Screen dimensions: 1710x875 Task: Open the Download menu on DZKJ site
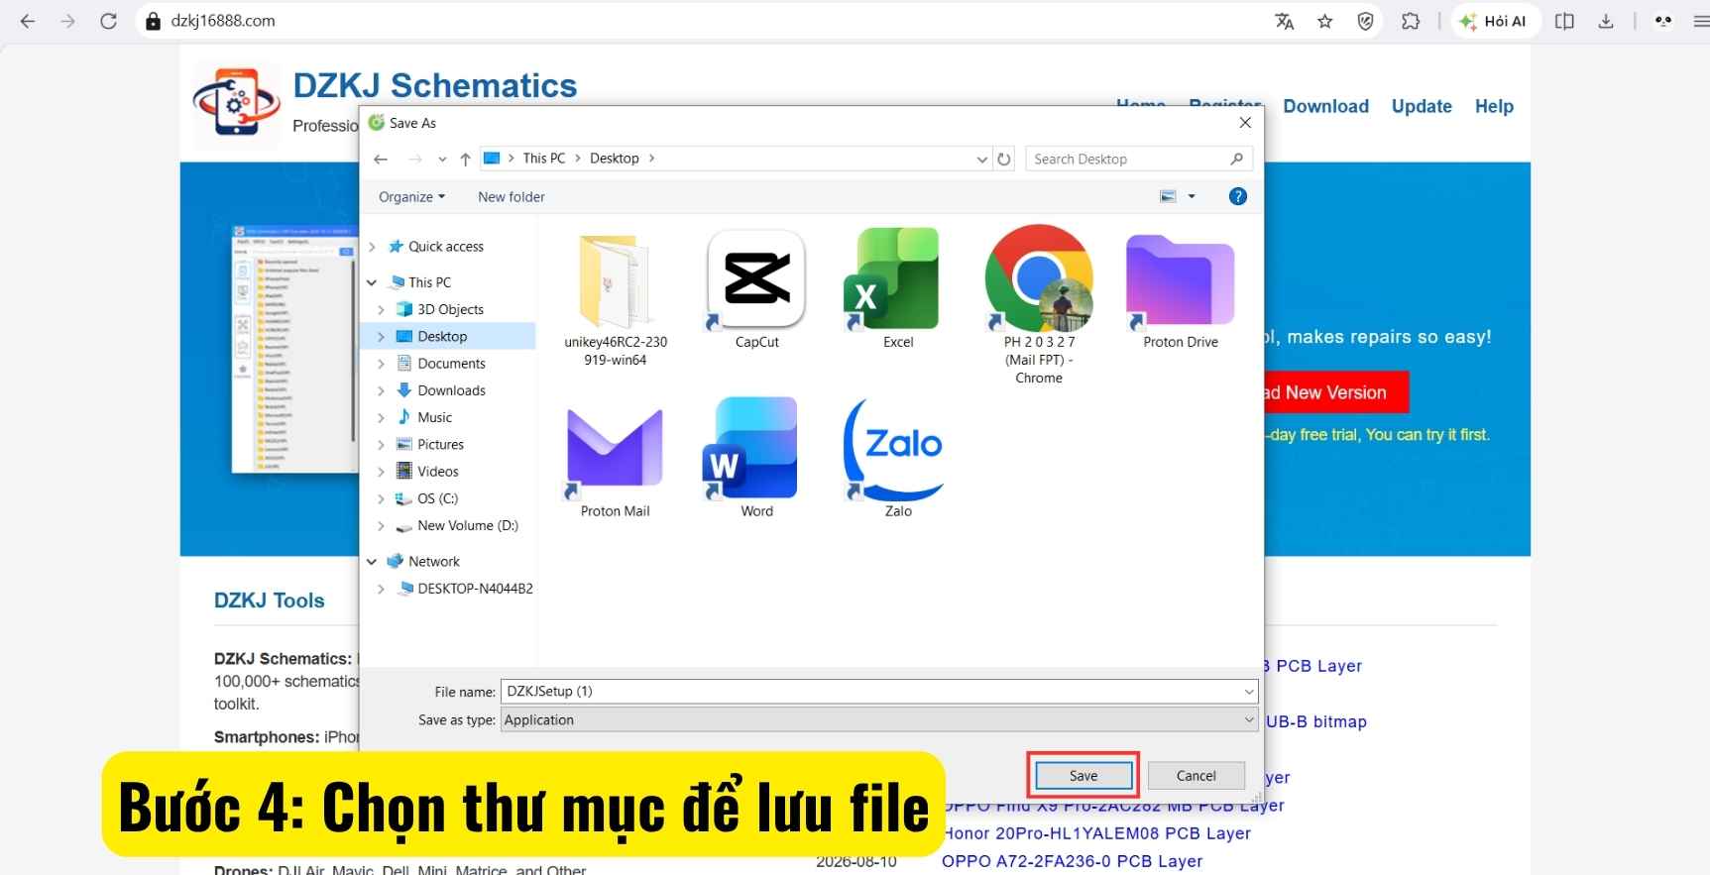[1325, 107]
